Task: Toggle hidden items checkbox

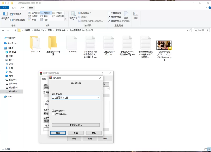Action: 109,21
